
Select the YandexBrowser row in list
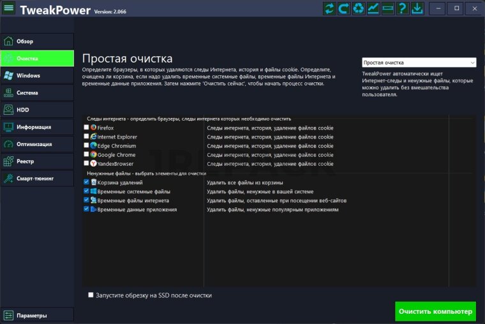click(116, 164)
